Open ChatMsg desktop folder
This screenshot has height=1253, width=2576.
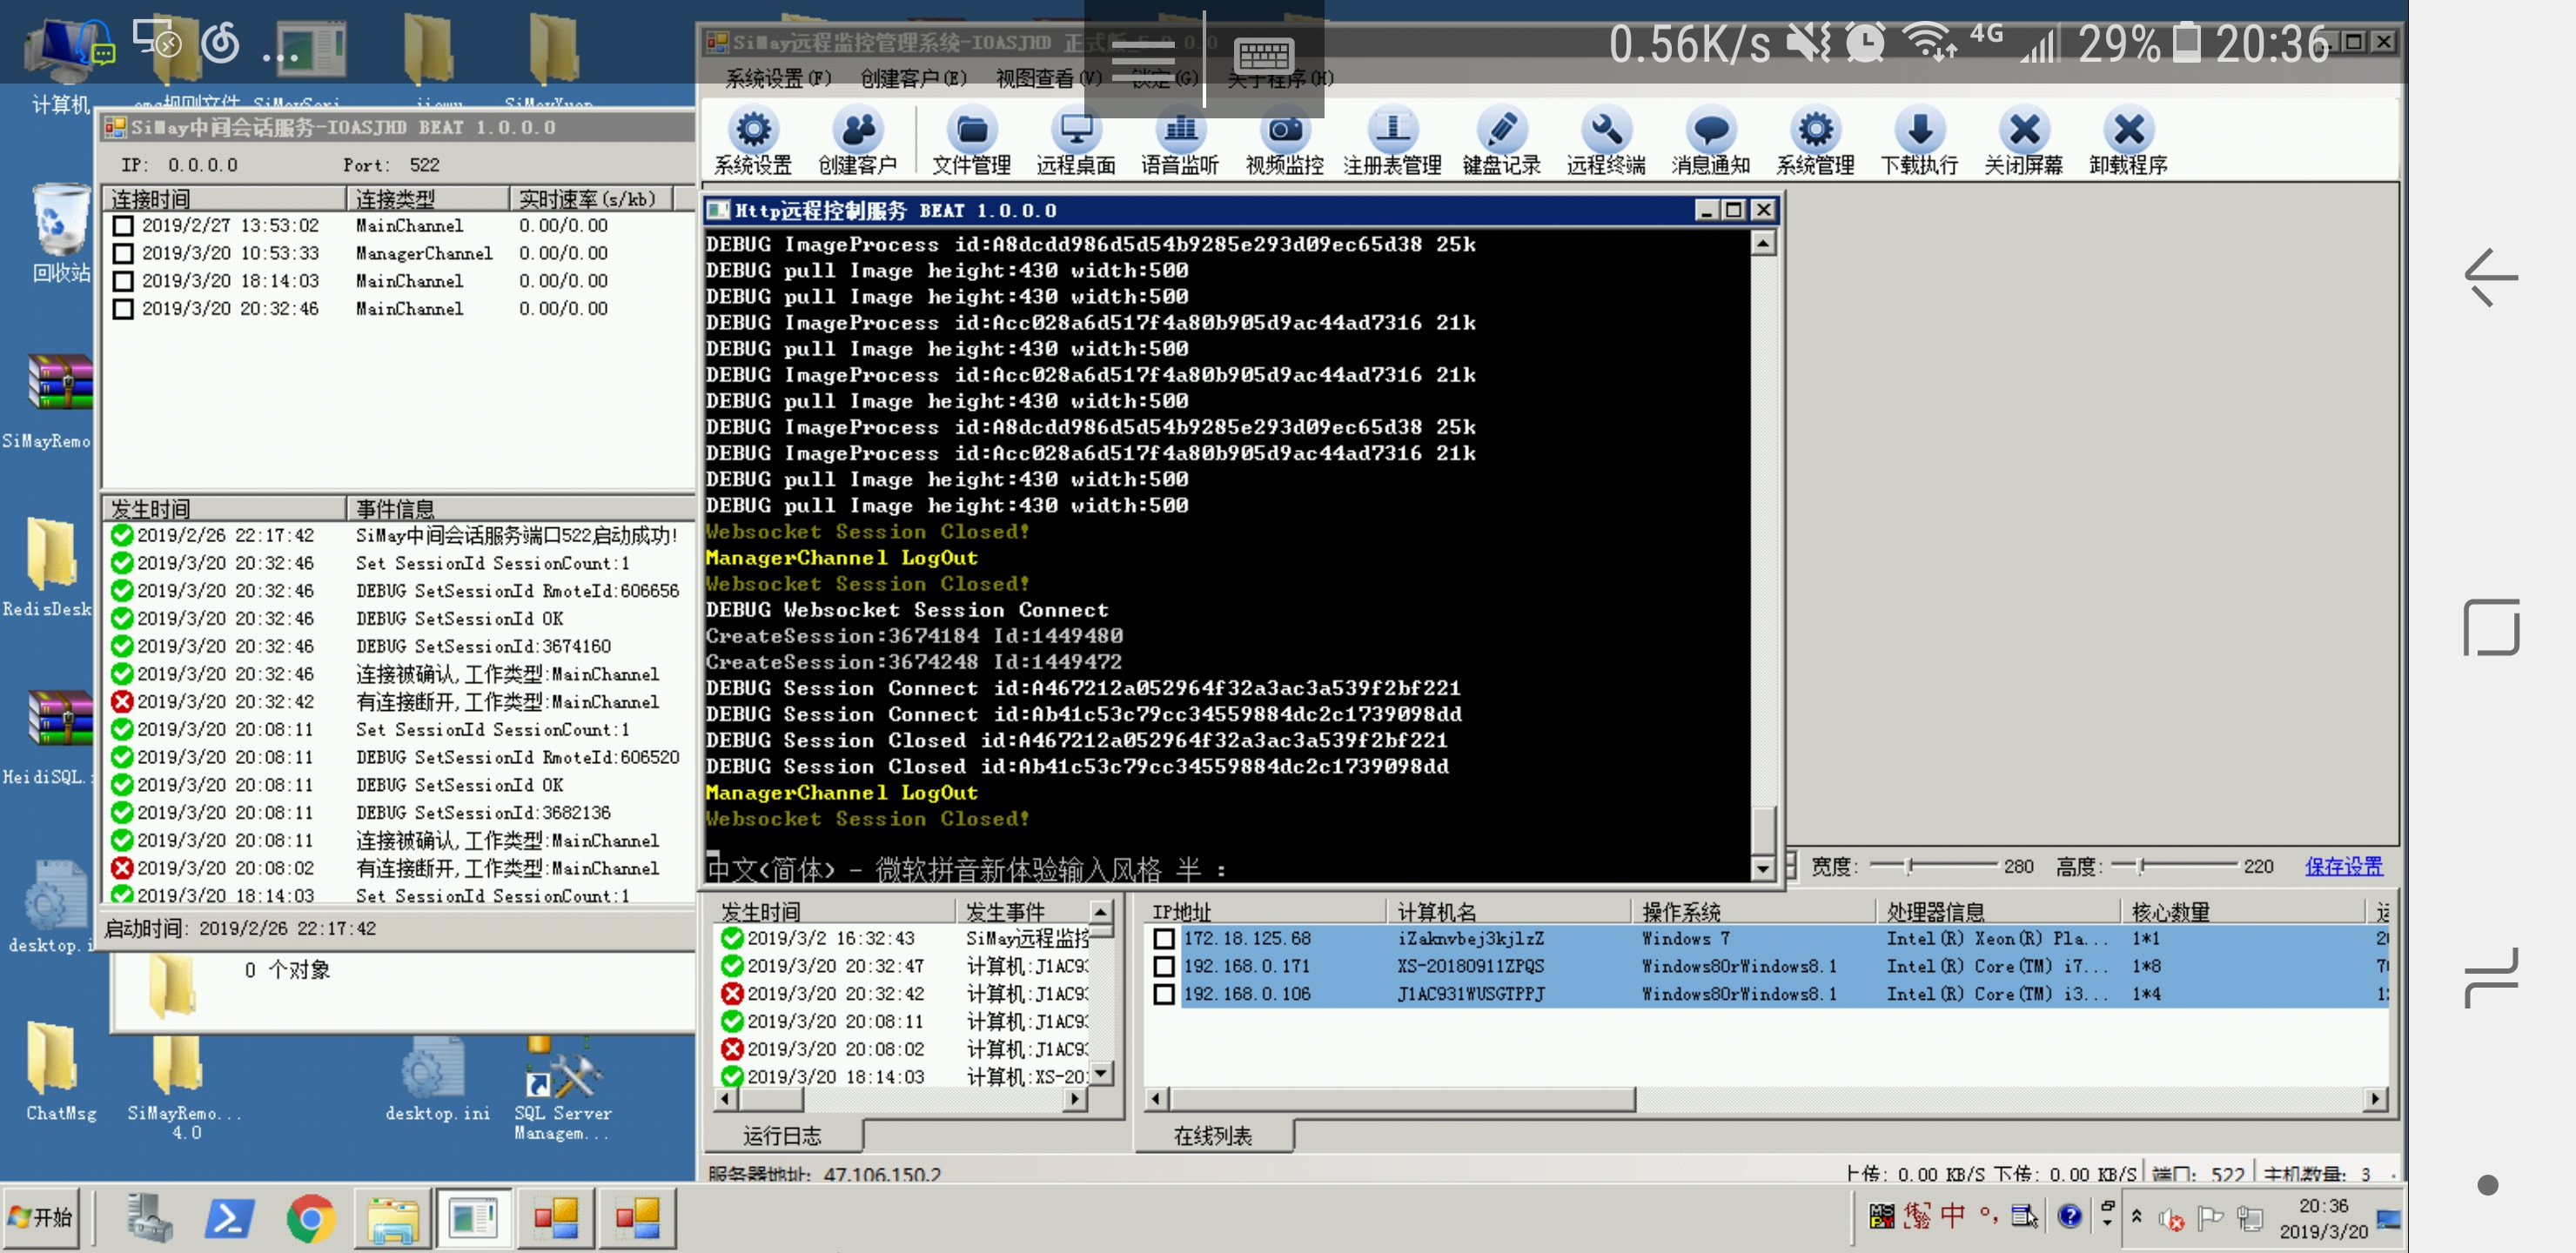pyautogui.click(x=60, y=1073)
